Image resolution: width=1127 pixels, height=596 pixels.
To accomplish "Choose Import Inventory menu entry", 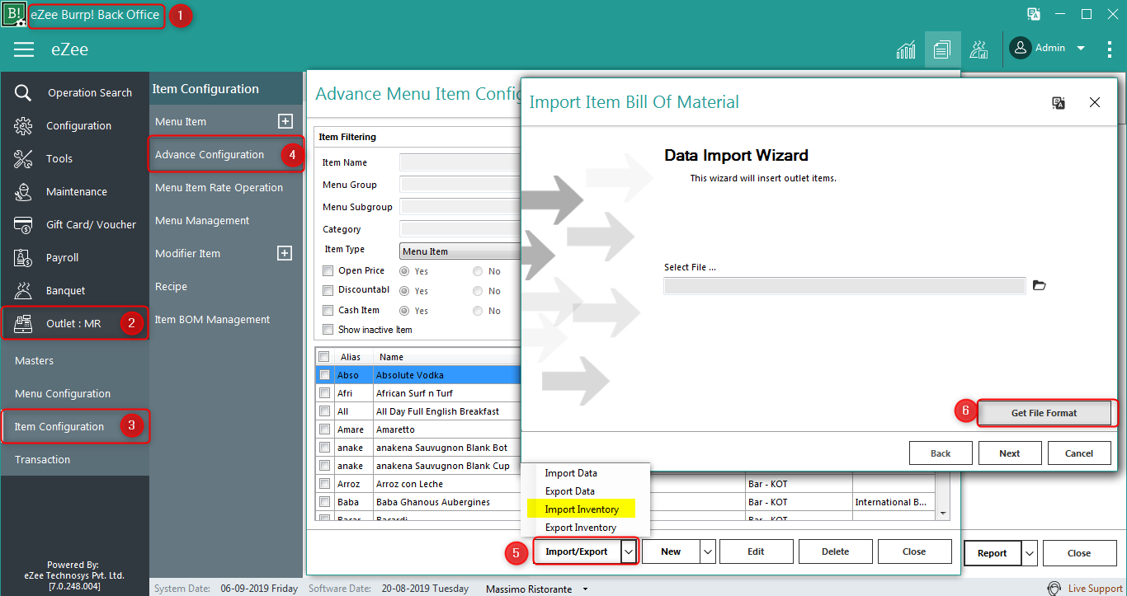I will pyautogui.click(x=582, y=509).
